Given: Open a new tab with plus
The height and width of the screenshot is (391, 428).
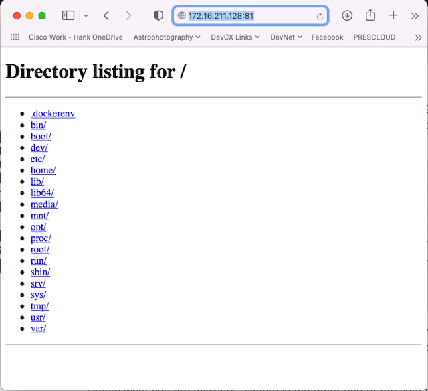Looking at the screenshot, I should coord(393,15).
